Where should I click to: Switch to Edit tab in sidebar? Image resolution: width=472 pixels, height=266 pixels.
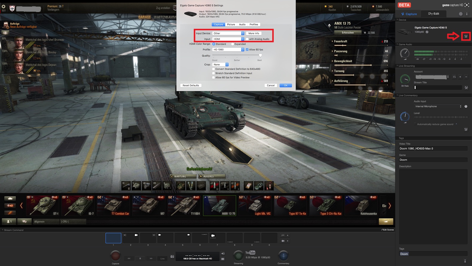(x=434, y=14)
